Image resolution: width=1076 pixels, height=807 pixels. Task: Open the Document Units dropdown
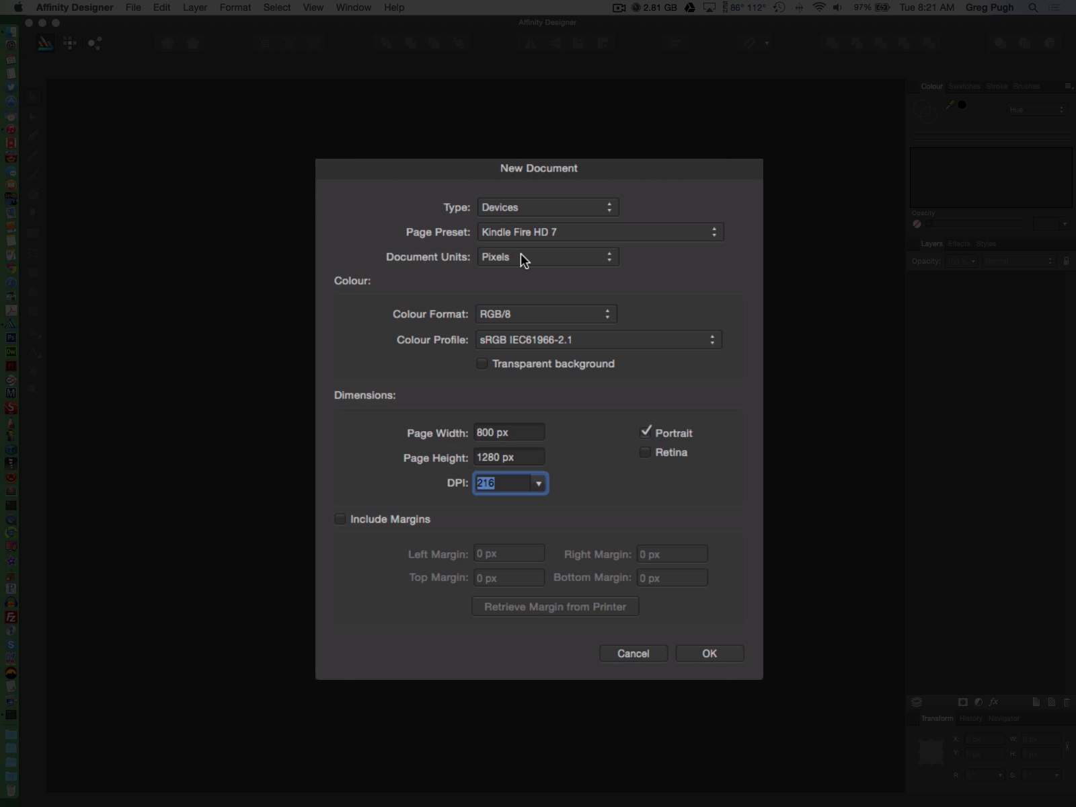[548, 257]
